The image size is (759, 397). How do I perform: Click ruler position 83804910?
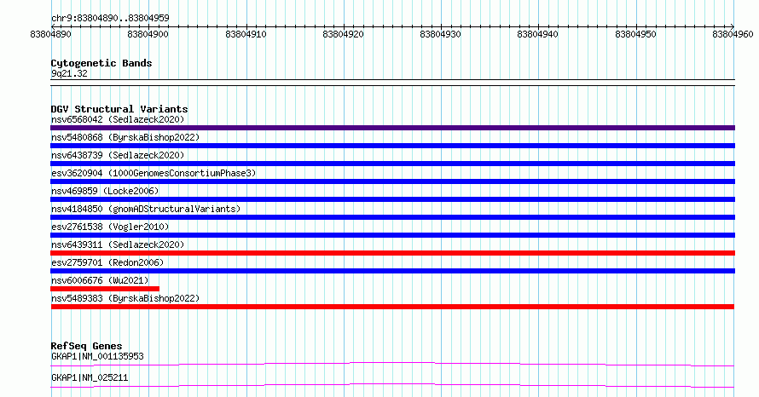[x=246, y=34]
